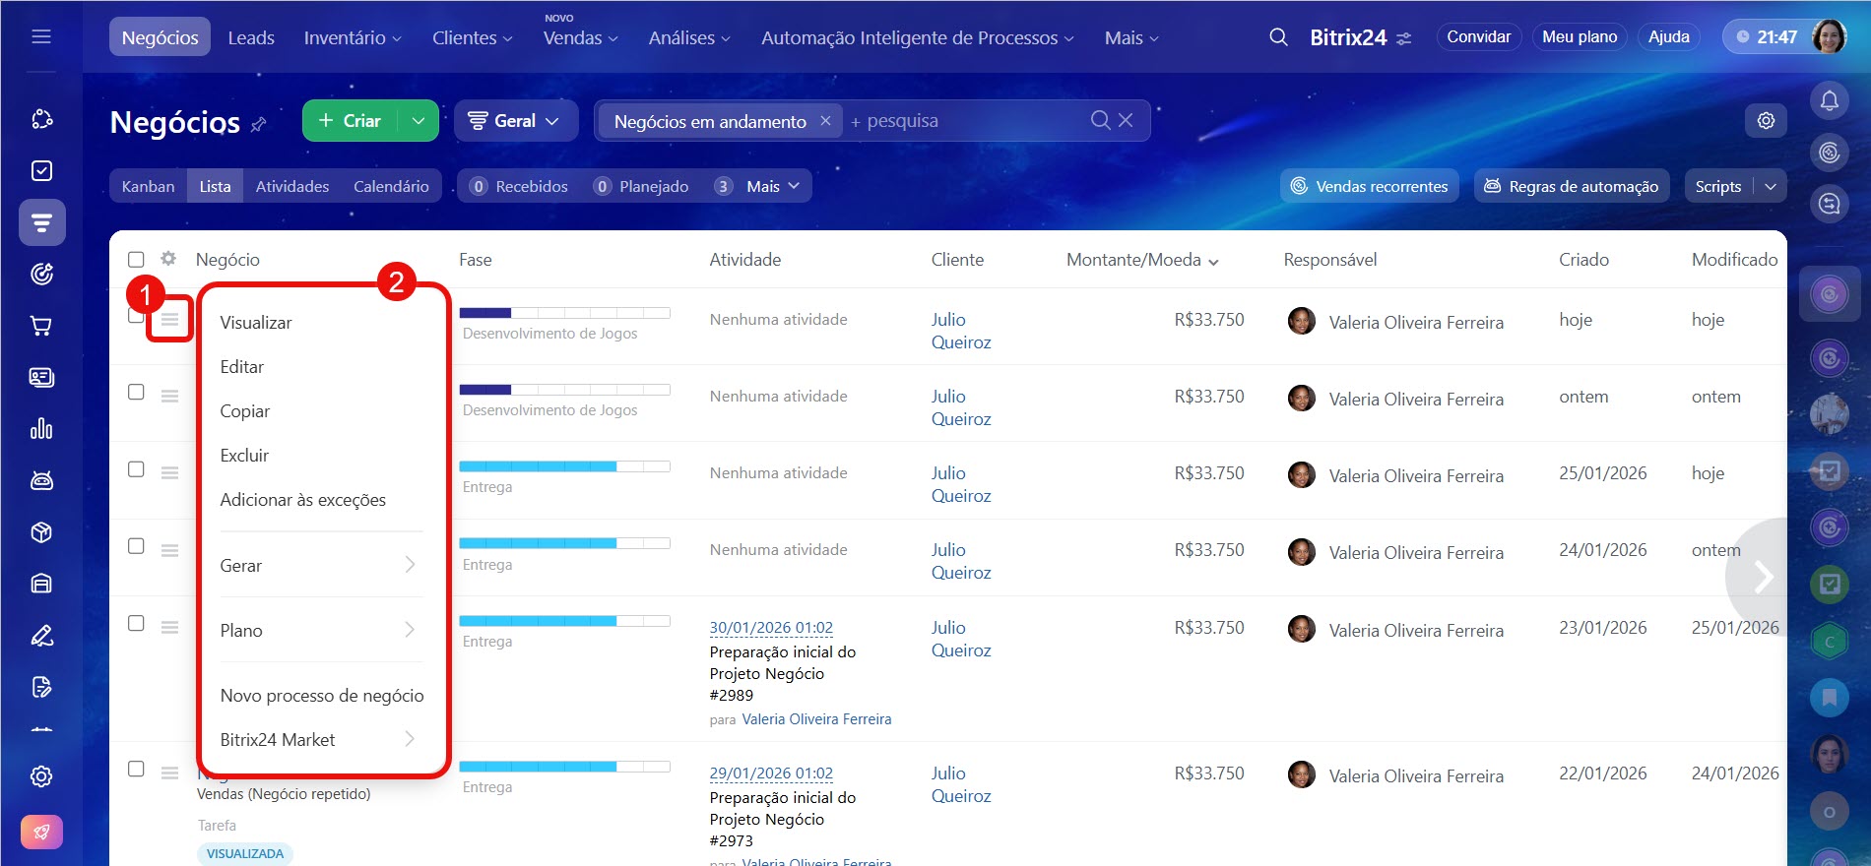Open the shopping cart sidebar icon
This screenshot has height=866, width=1871.
tap(41, 326)
